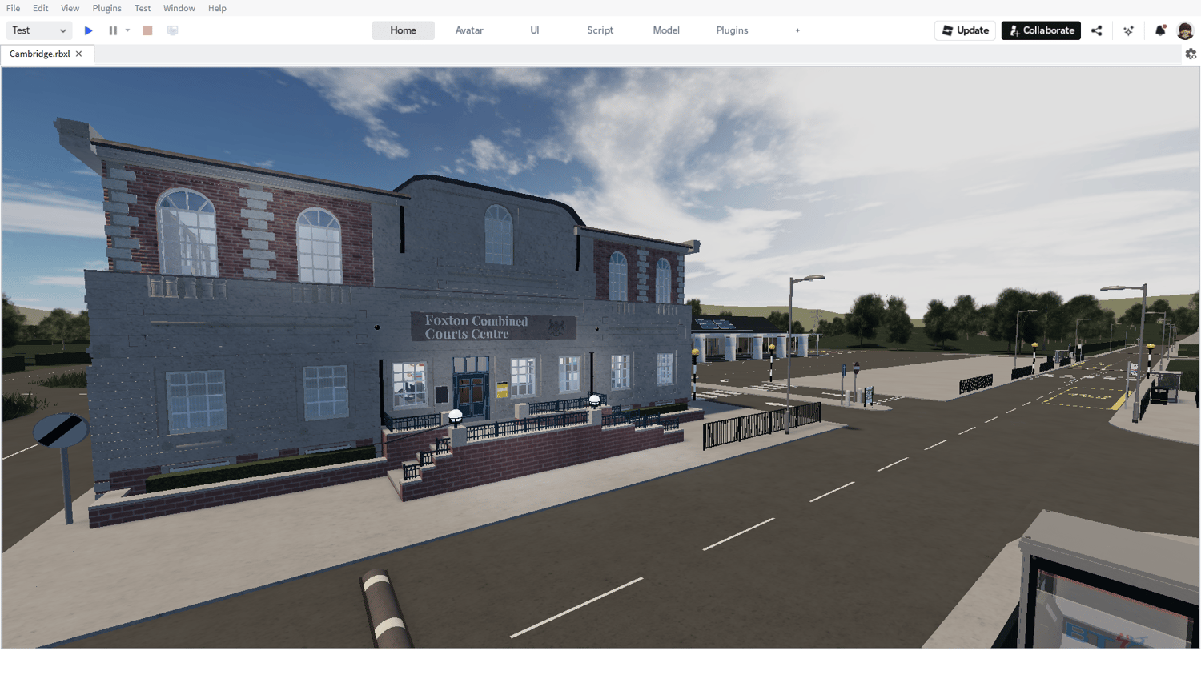
Task: Open the Assistant sparkle icon
Action: pos(1129,30)
